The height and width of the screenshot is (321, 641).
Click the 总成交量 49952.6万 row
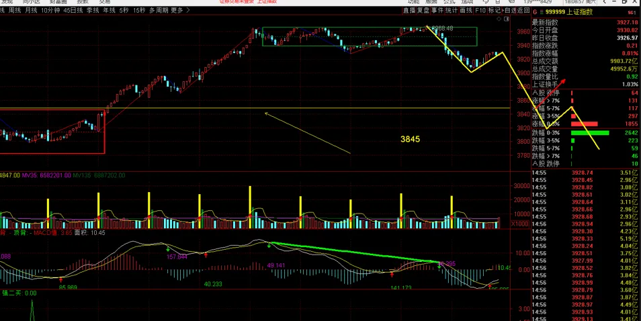tap(585, 68)
